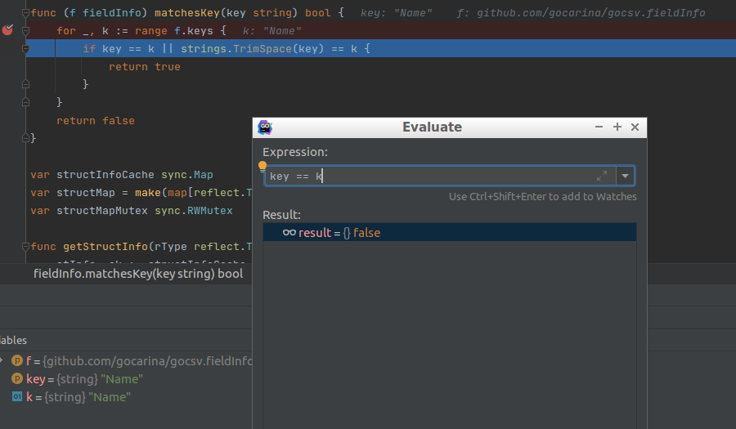Expand the expression editor with arrows icon
This screenshot has width=736, height=429.
click(602, 176)
